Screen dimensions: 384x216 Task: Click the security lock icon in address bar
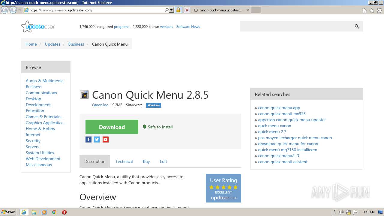pos(178,10)
